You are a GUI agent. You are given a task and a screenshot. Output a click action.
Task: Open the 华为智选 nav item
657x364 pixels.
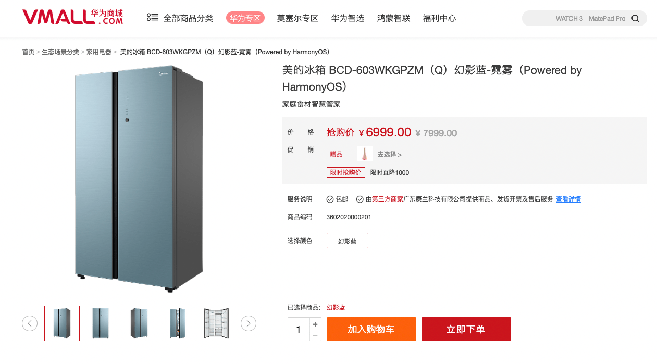(x=348, y=18)
